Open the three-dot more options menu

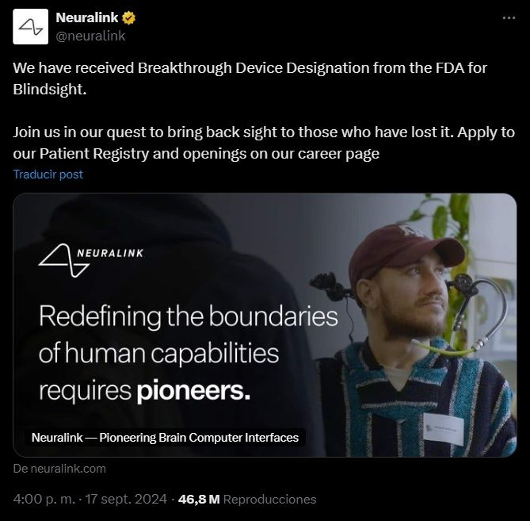(509, 17)
